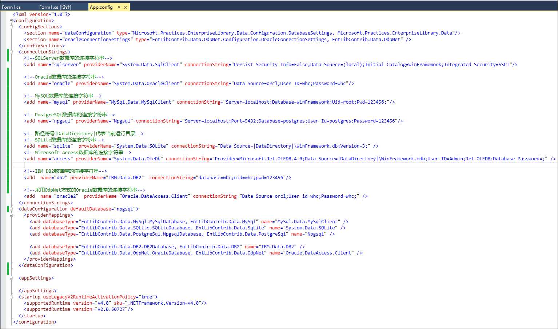
Task: Click the defaultDatabase="npgsql" attribute
Action: (103, 209)
